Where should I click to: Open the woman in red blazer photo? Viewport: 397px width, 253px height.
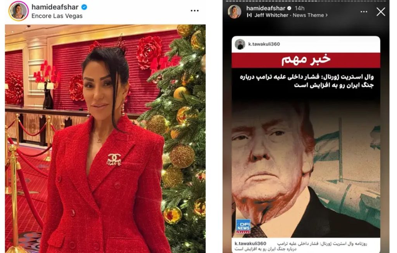105,138
